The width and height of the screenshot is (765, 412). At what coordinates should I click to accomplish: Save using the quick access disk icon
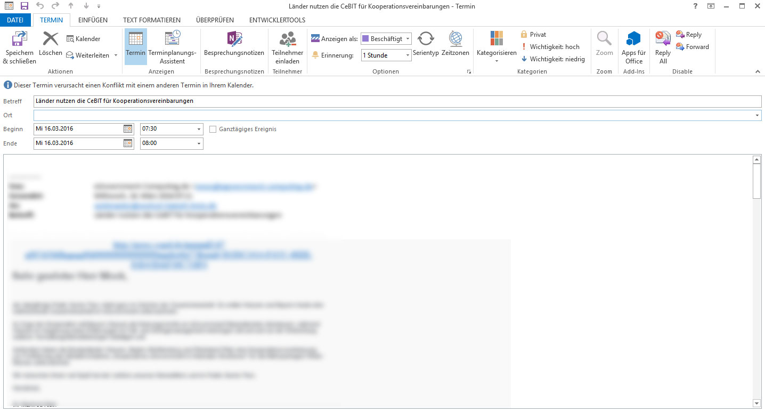(25, 6)
